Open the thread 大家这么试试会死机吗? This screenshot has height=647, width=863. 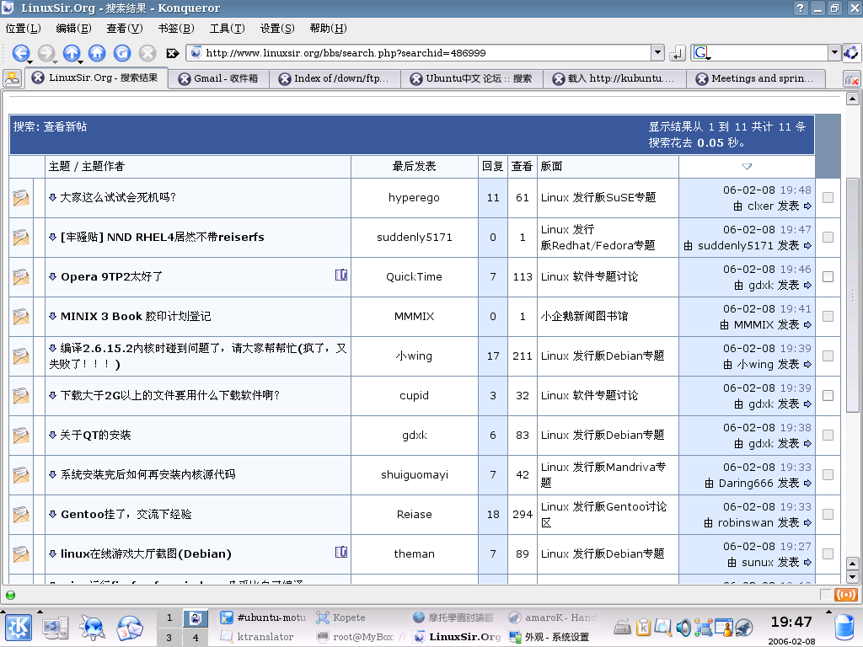pos(118,197)
